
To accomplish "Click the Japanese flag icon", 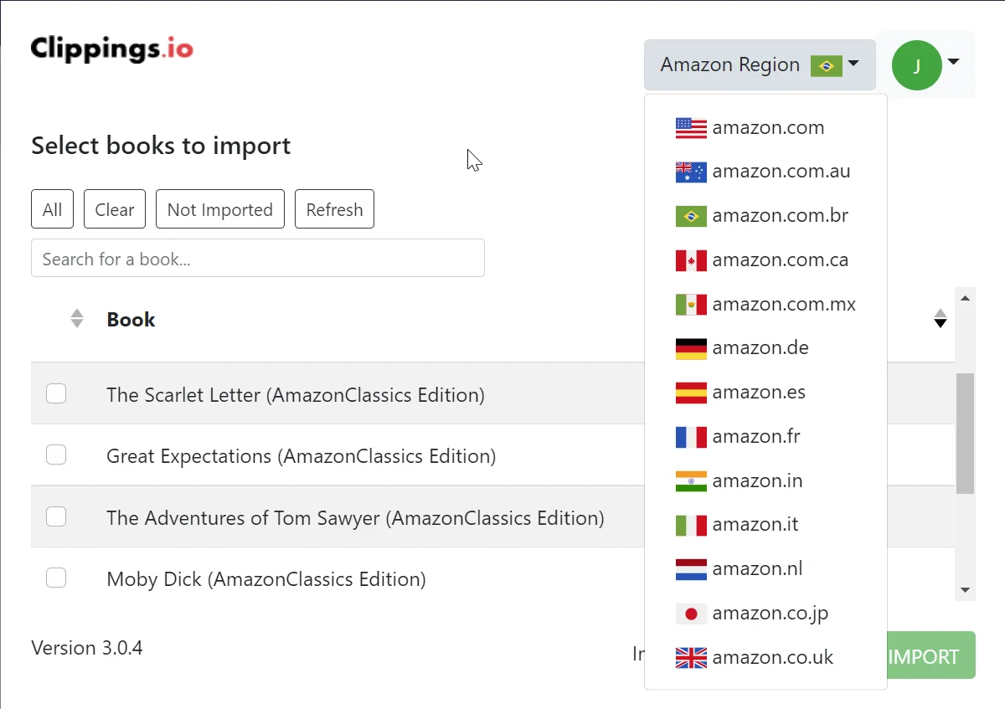I will pos(691,614).
